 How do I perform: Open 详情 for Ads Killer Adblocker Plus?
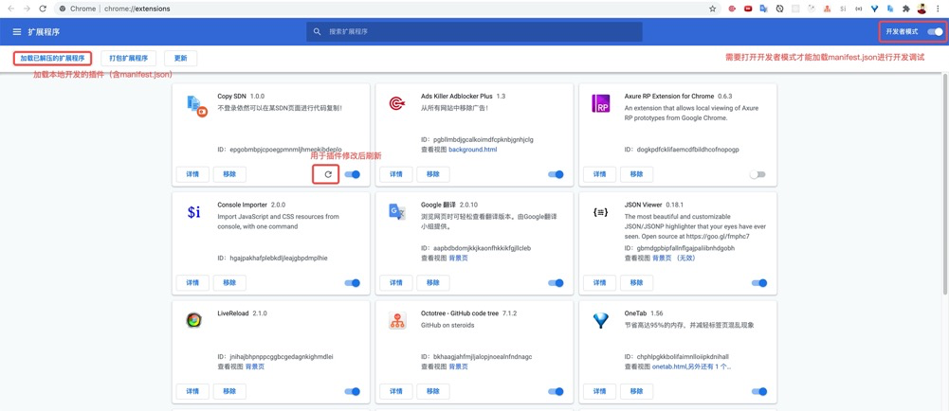(x=396, y=174)
